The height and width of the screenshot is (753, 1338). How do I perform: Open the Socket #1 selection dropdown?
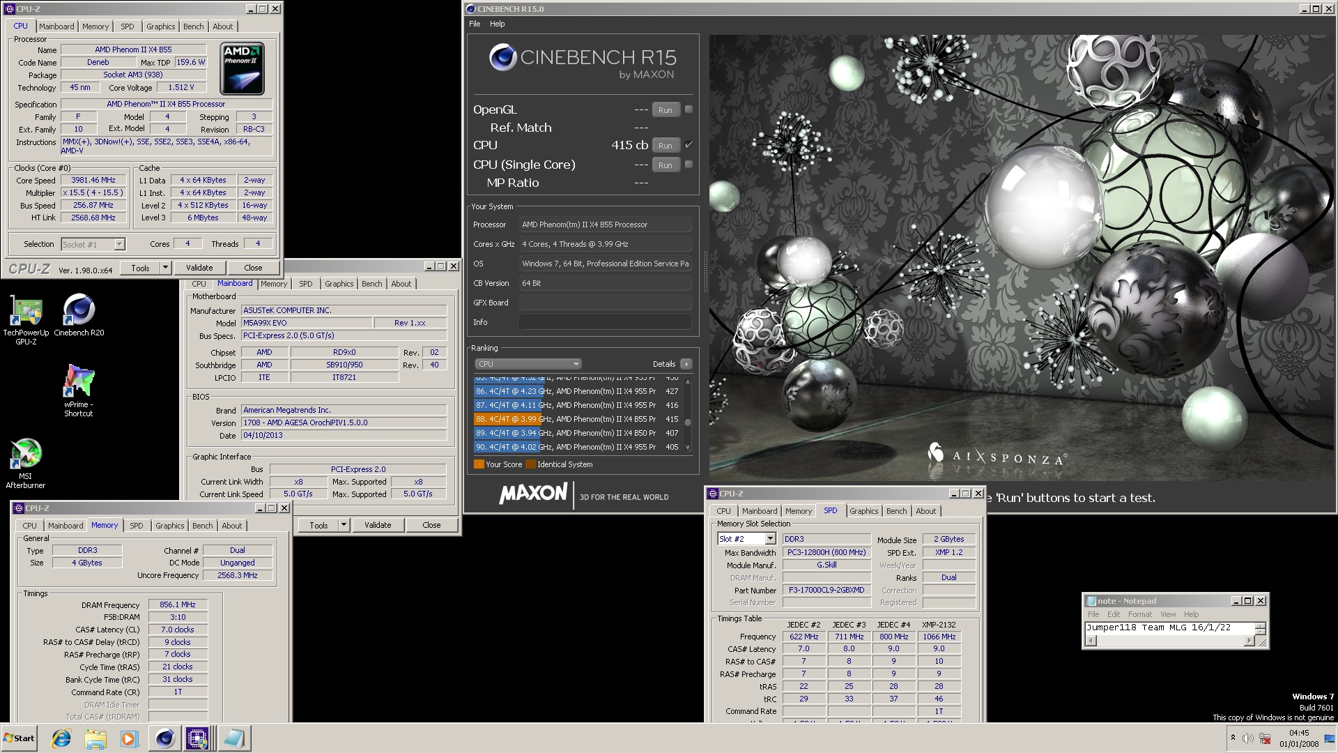point(119,244)
